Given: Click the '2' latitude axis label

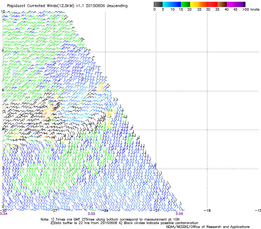Looking at the screenshot, I should pyautogui.click(x=3, y=168).
